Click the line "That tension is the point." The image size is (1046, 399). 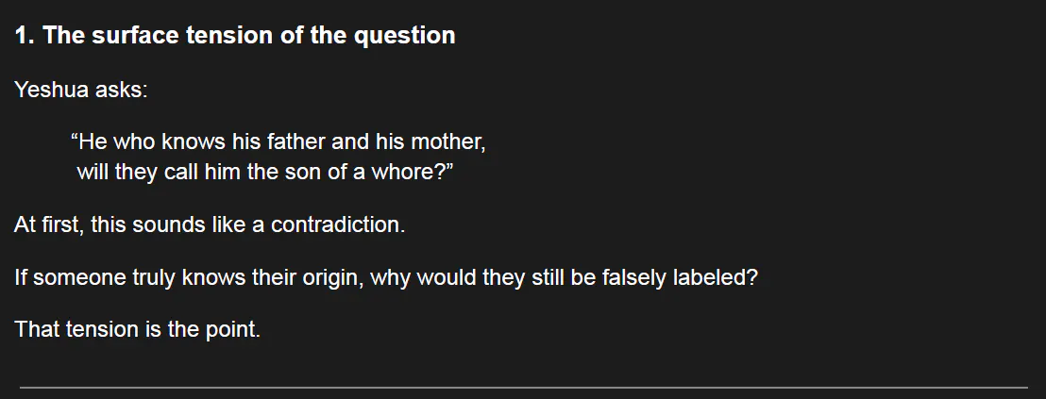click(137, 331)
